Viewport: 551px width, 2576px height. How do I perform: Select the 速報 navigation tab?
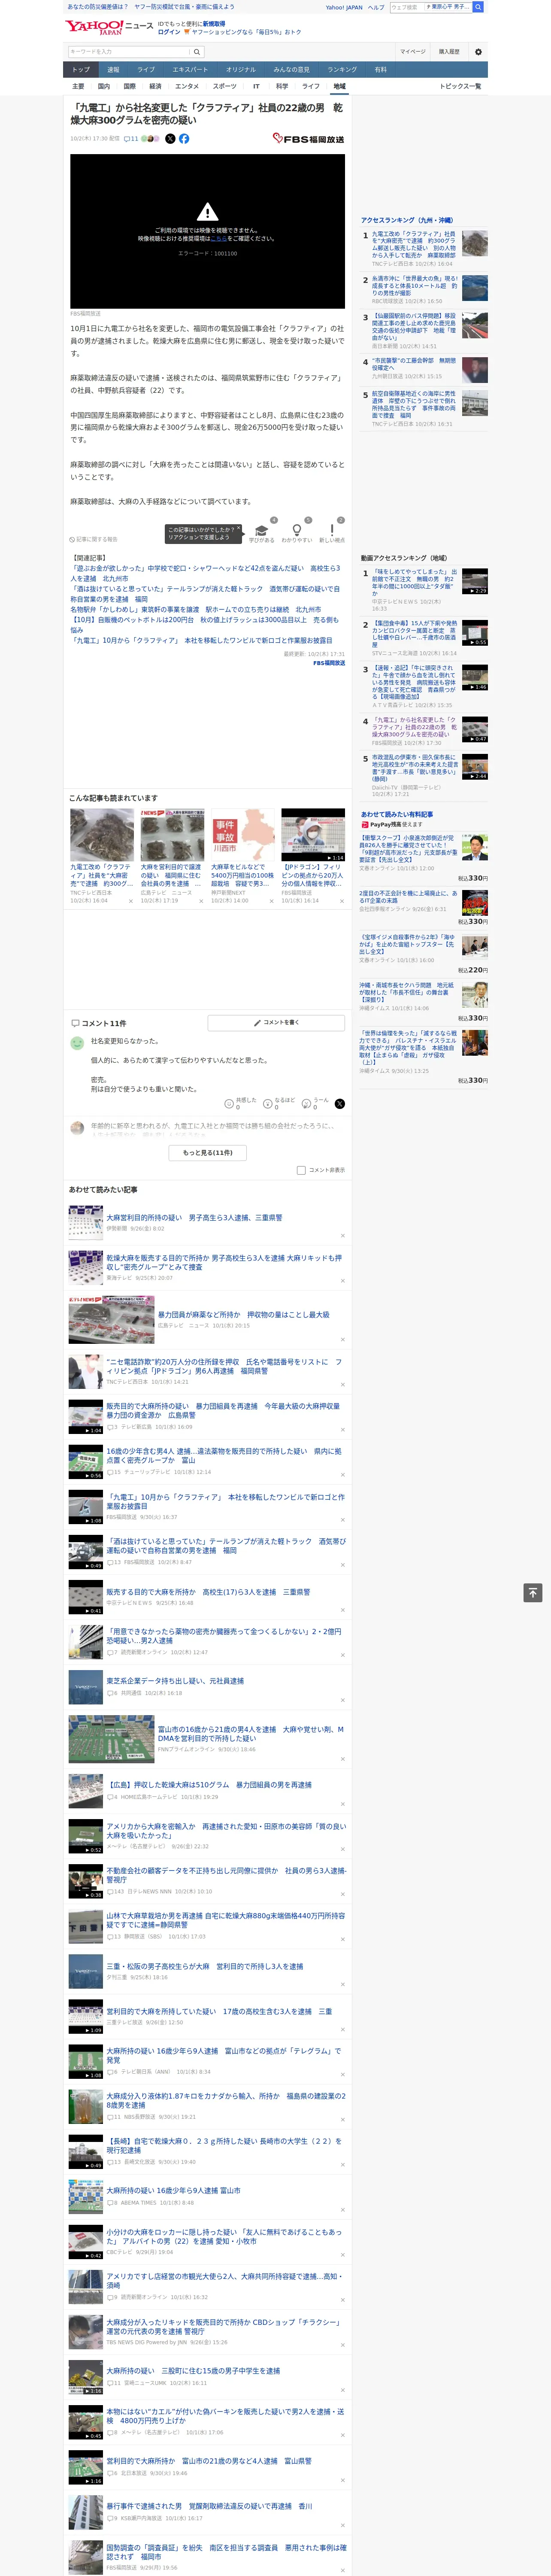113,70
